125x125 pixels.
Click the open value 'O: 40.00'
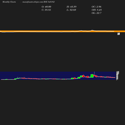[46, 7]
